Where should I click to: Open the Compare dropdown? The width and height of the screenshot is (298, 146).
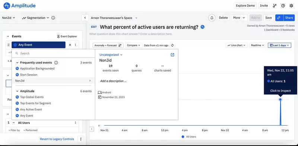133,45
